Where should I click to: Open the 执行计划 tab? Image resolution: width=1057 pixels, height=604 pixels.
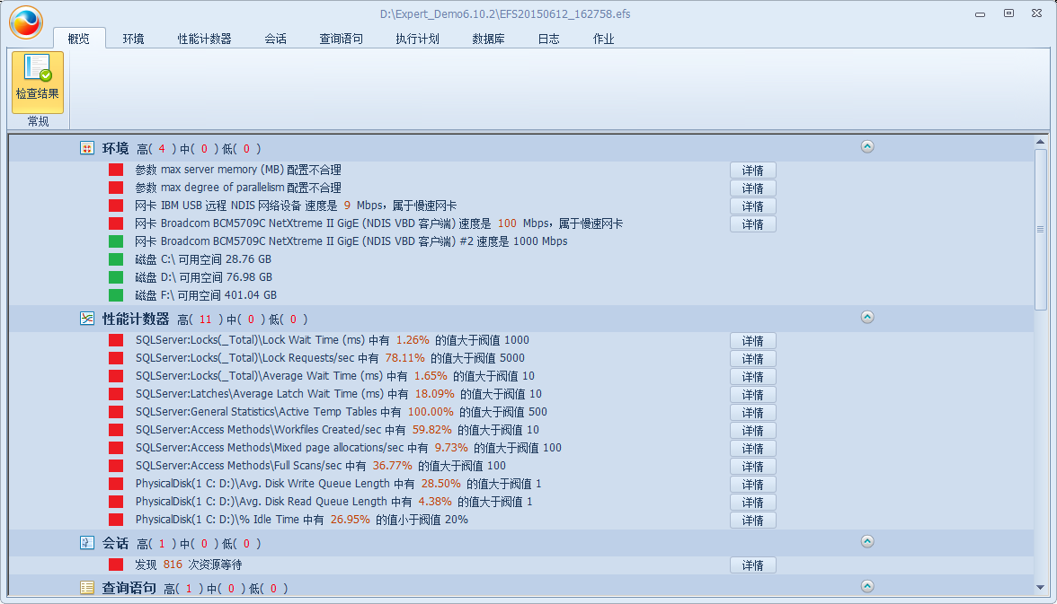coord(417,39)
